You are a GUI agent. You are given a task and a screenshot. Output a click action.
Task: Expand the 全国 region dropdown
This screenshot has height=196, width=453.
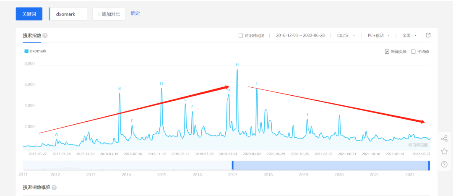point(409,36)
